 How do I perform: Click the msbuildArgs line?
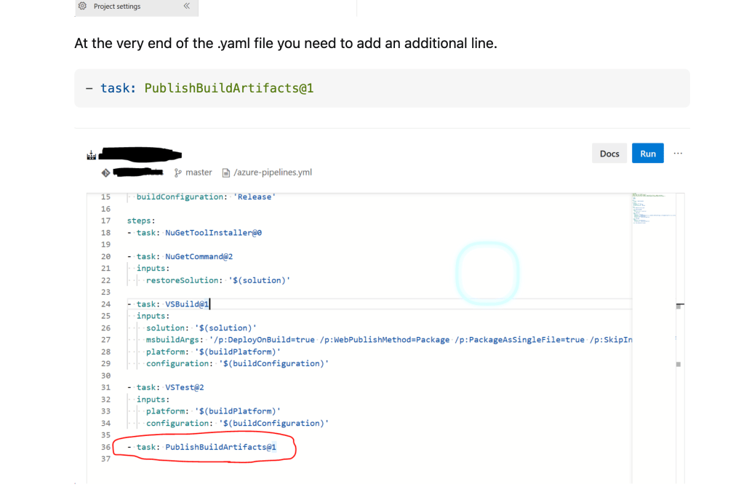pyautogui.click(x=388, y=340)
